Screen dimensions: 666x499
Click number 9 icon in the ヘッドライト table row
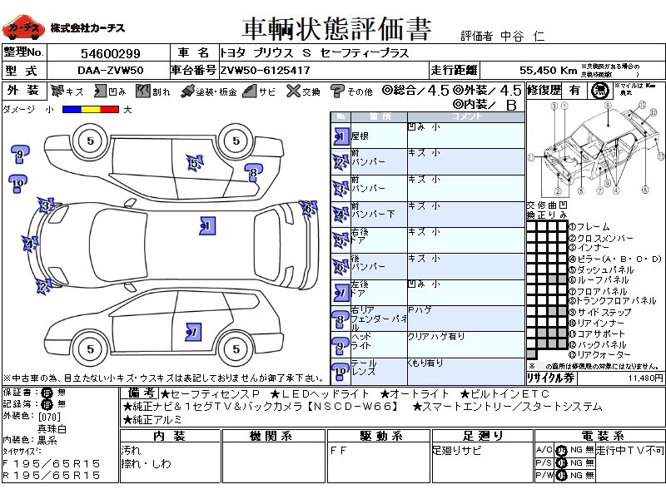click(x=340, y=346)
